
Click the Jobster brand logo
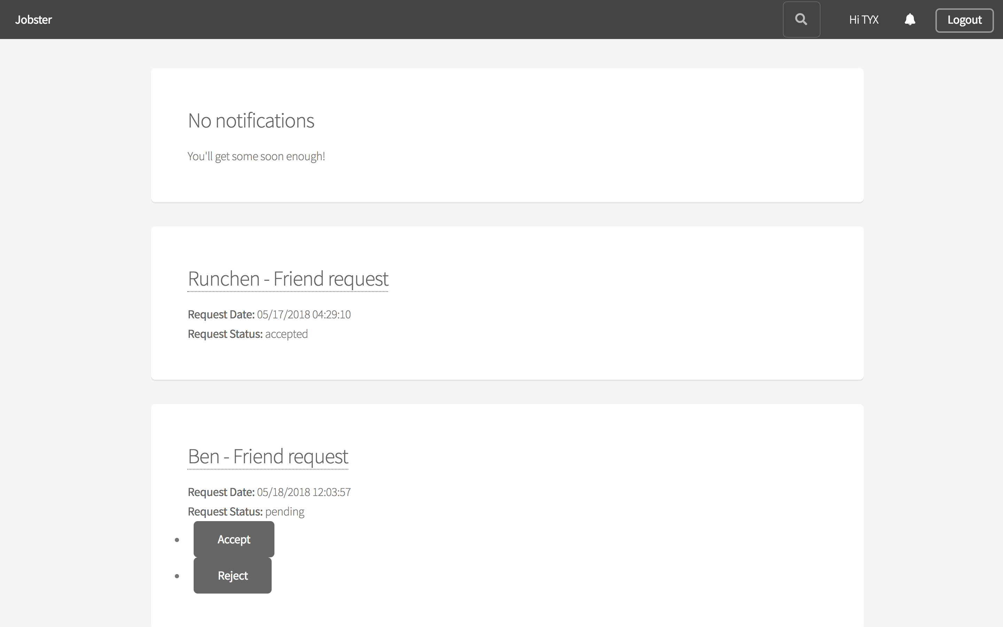click(33, 20)
